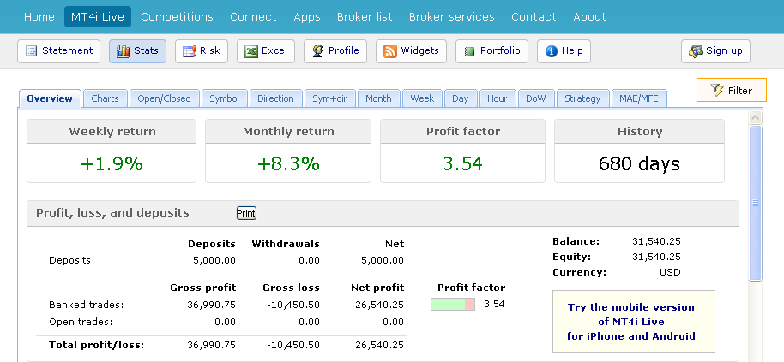This screenshot has height=362, width=784.
Task: Switch to the MAE/MFE tab
Action: pos(638,98)
